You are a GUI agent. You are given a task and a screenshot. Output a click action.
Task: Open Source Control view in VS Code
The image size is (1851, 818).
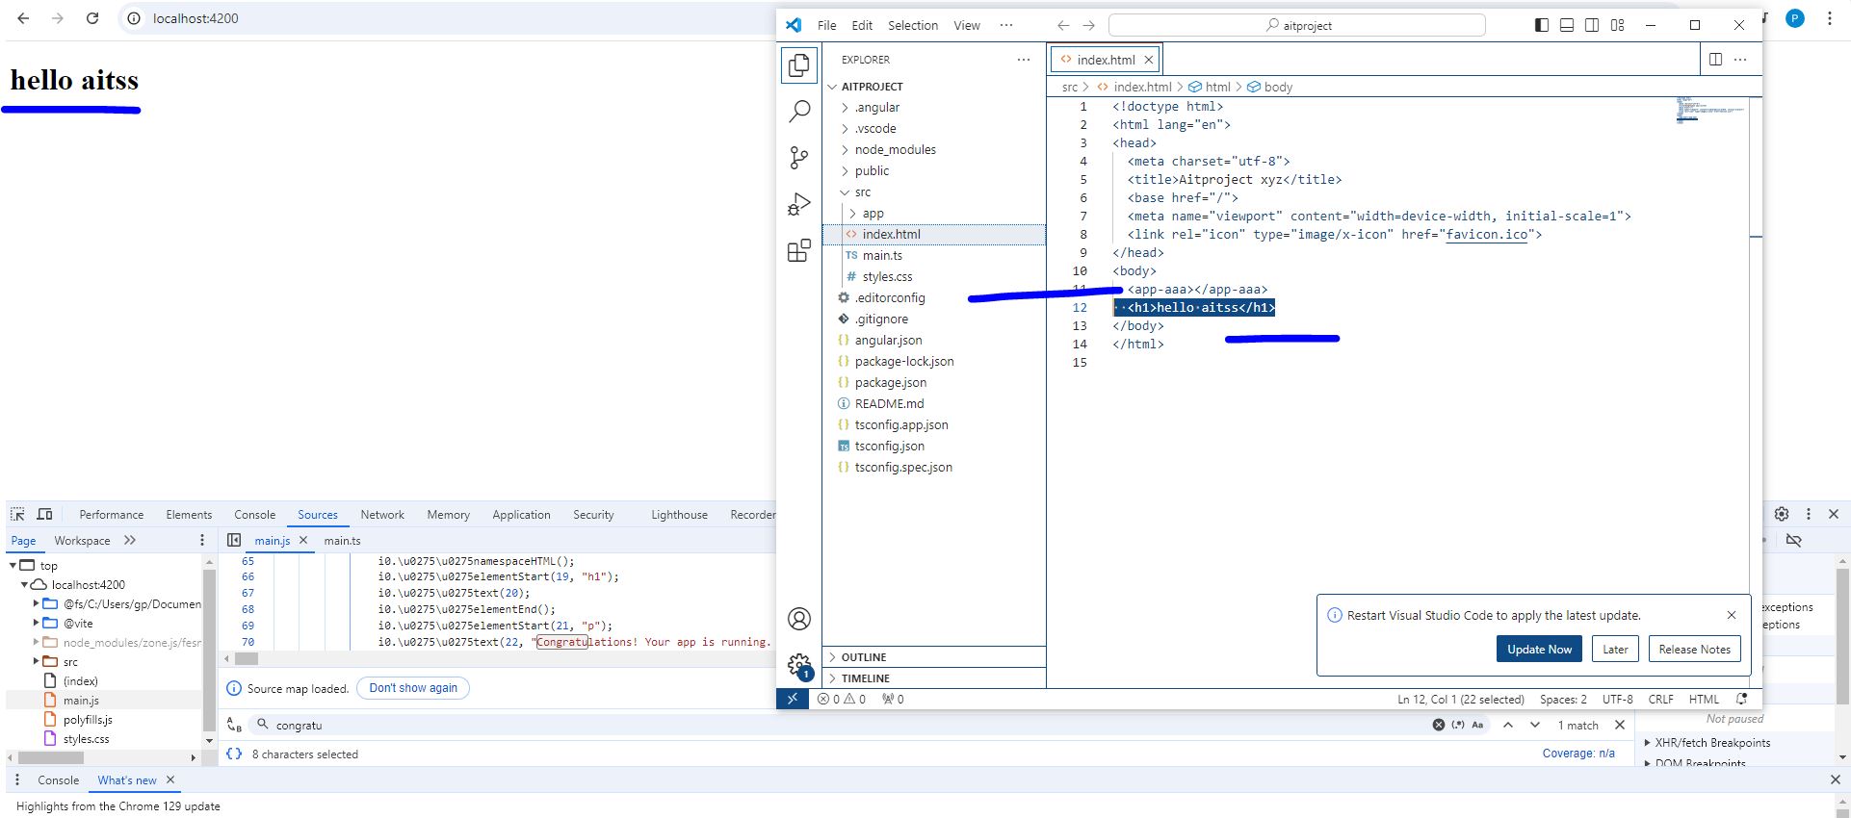799,158
